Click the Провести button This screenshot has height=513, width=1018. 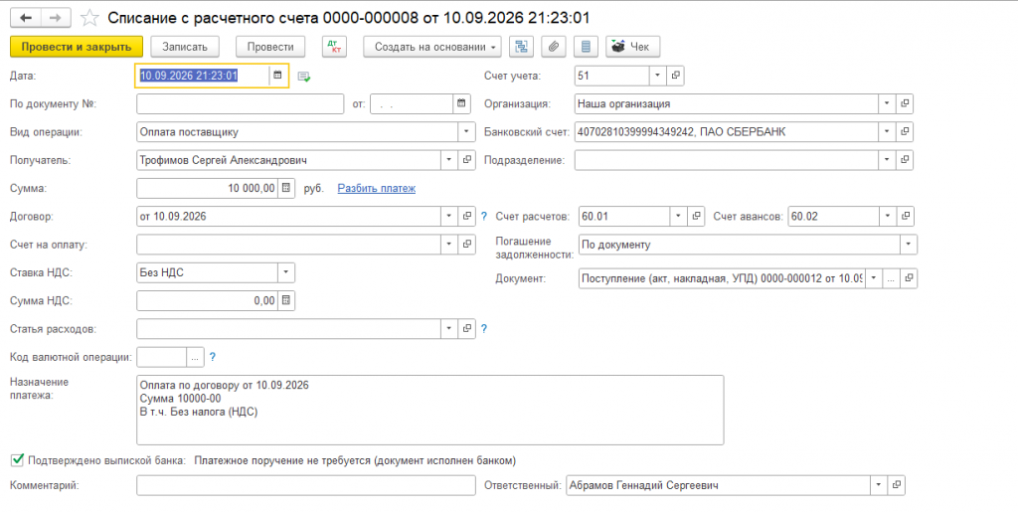[270, 47]
